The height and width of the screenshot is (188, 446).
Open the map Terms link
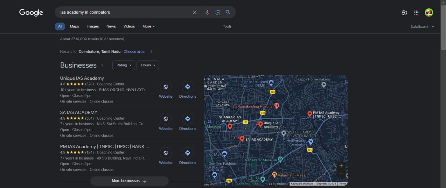(x=343, y=184)
